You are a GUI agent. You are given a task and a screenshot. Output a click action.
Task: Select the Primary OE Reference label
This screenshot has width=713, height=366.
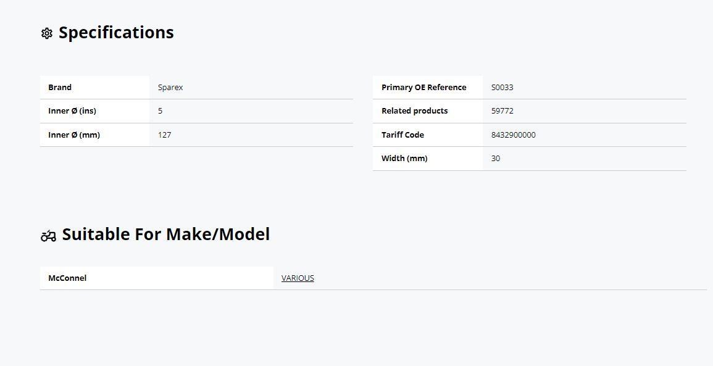pyautogui.click(x=424, y=87)
